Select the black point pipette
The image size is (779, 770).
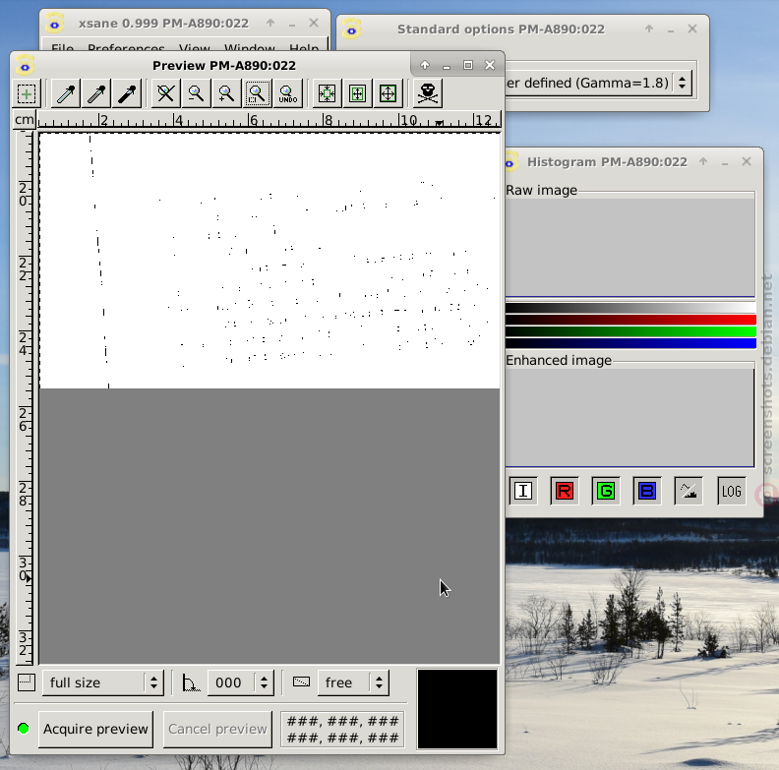pyautogui.click(x=127, y=93)
